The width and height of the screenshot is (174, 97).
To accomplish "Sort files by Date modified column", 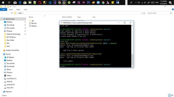I will coord(67,17).
